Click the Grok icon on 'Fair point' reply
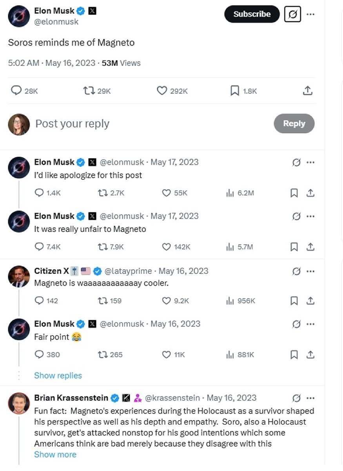This screenshot has height=471, width=343. (296, 324)
